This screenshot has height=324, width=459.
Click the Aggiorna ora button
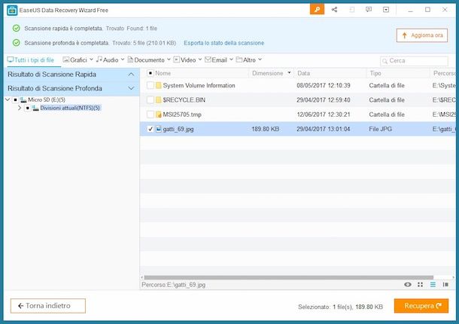pos(422,35)
